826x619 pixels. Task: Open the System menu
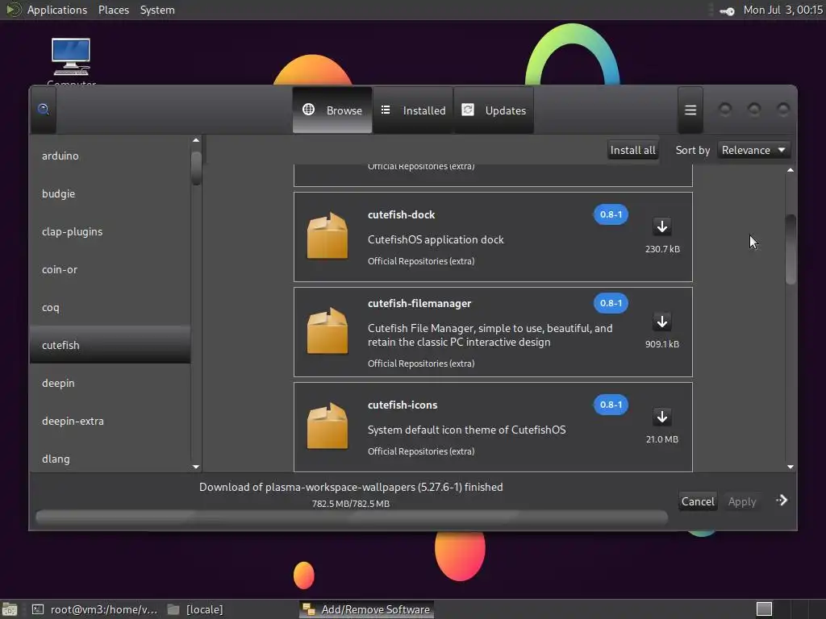[157, 10]
